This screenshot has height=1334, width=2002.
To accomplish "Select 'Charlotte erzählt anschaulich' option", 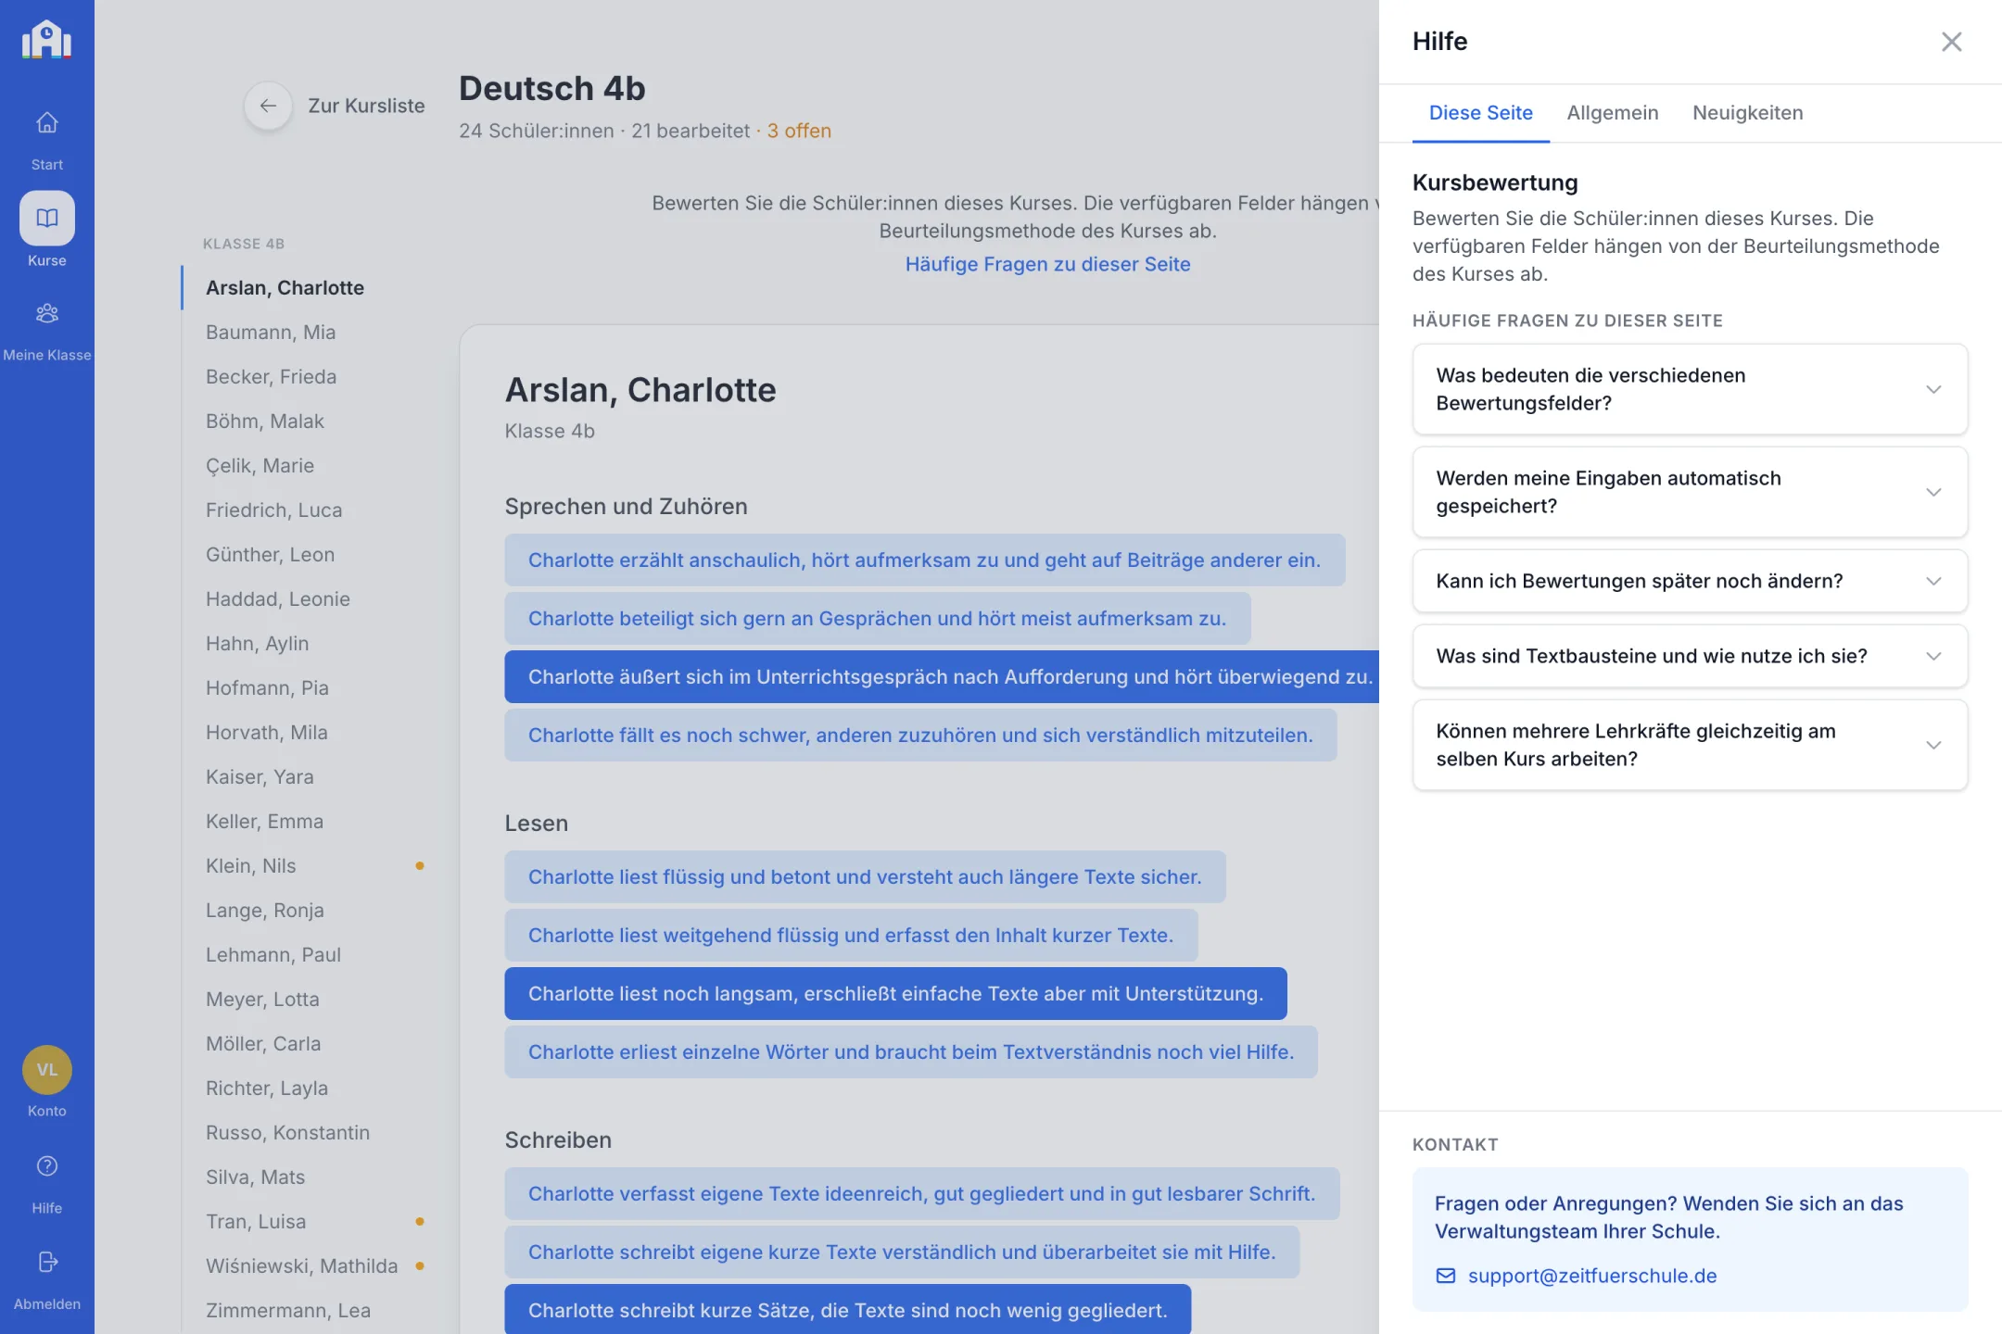I will 924,560.
